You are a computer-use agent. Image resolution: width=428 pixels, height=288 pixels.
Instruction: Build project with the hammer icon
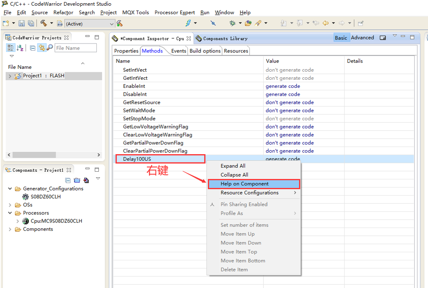click(44, 23)
